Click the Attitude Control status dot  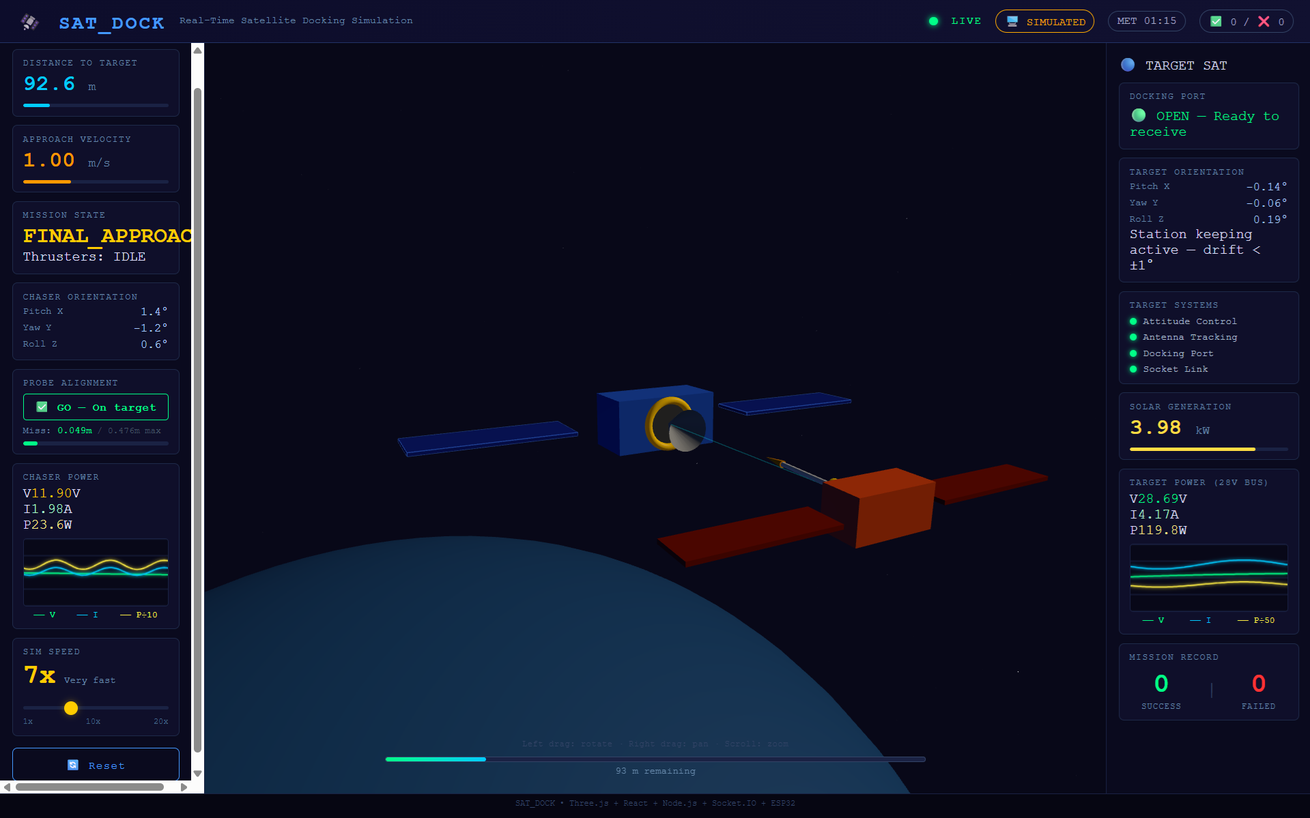pos(1133,321)
